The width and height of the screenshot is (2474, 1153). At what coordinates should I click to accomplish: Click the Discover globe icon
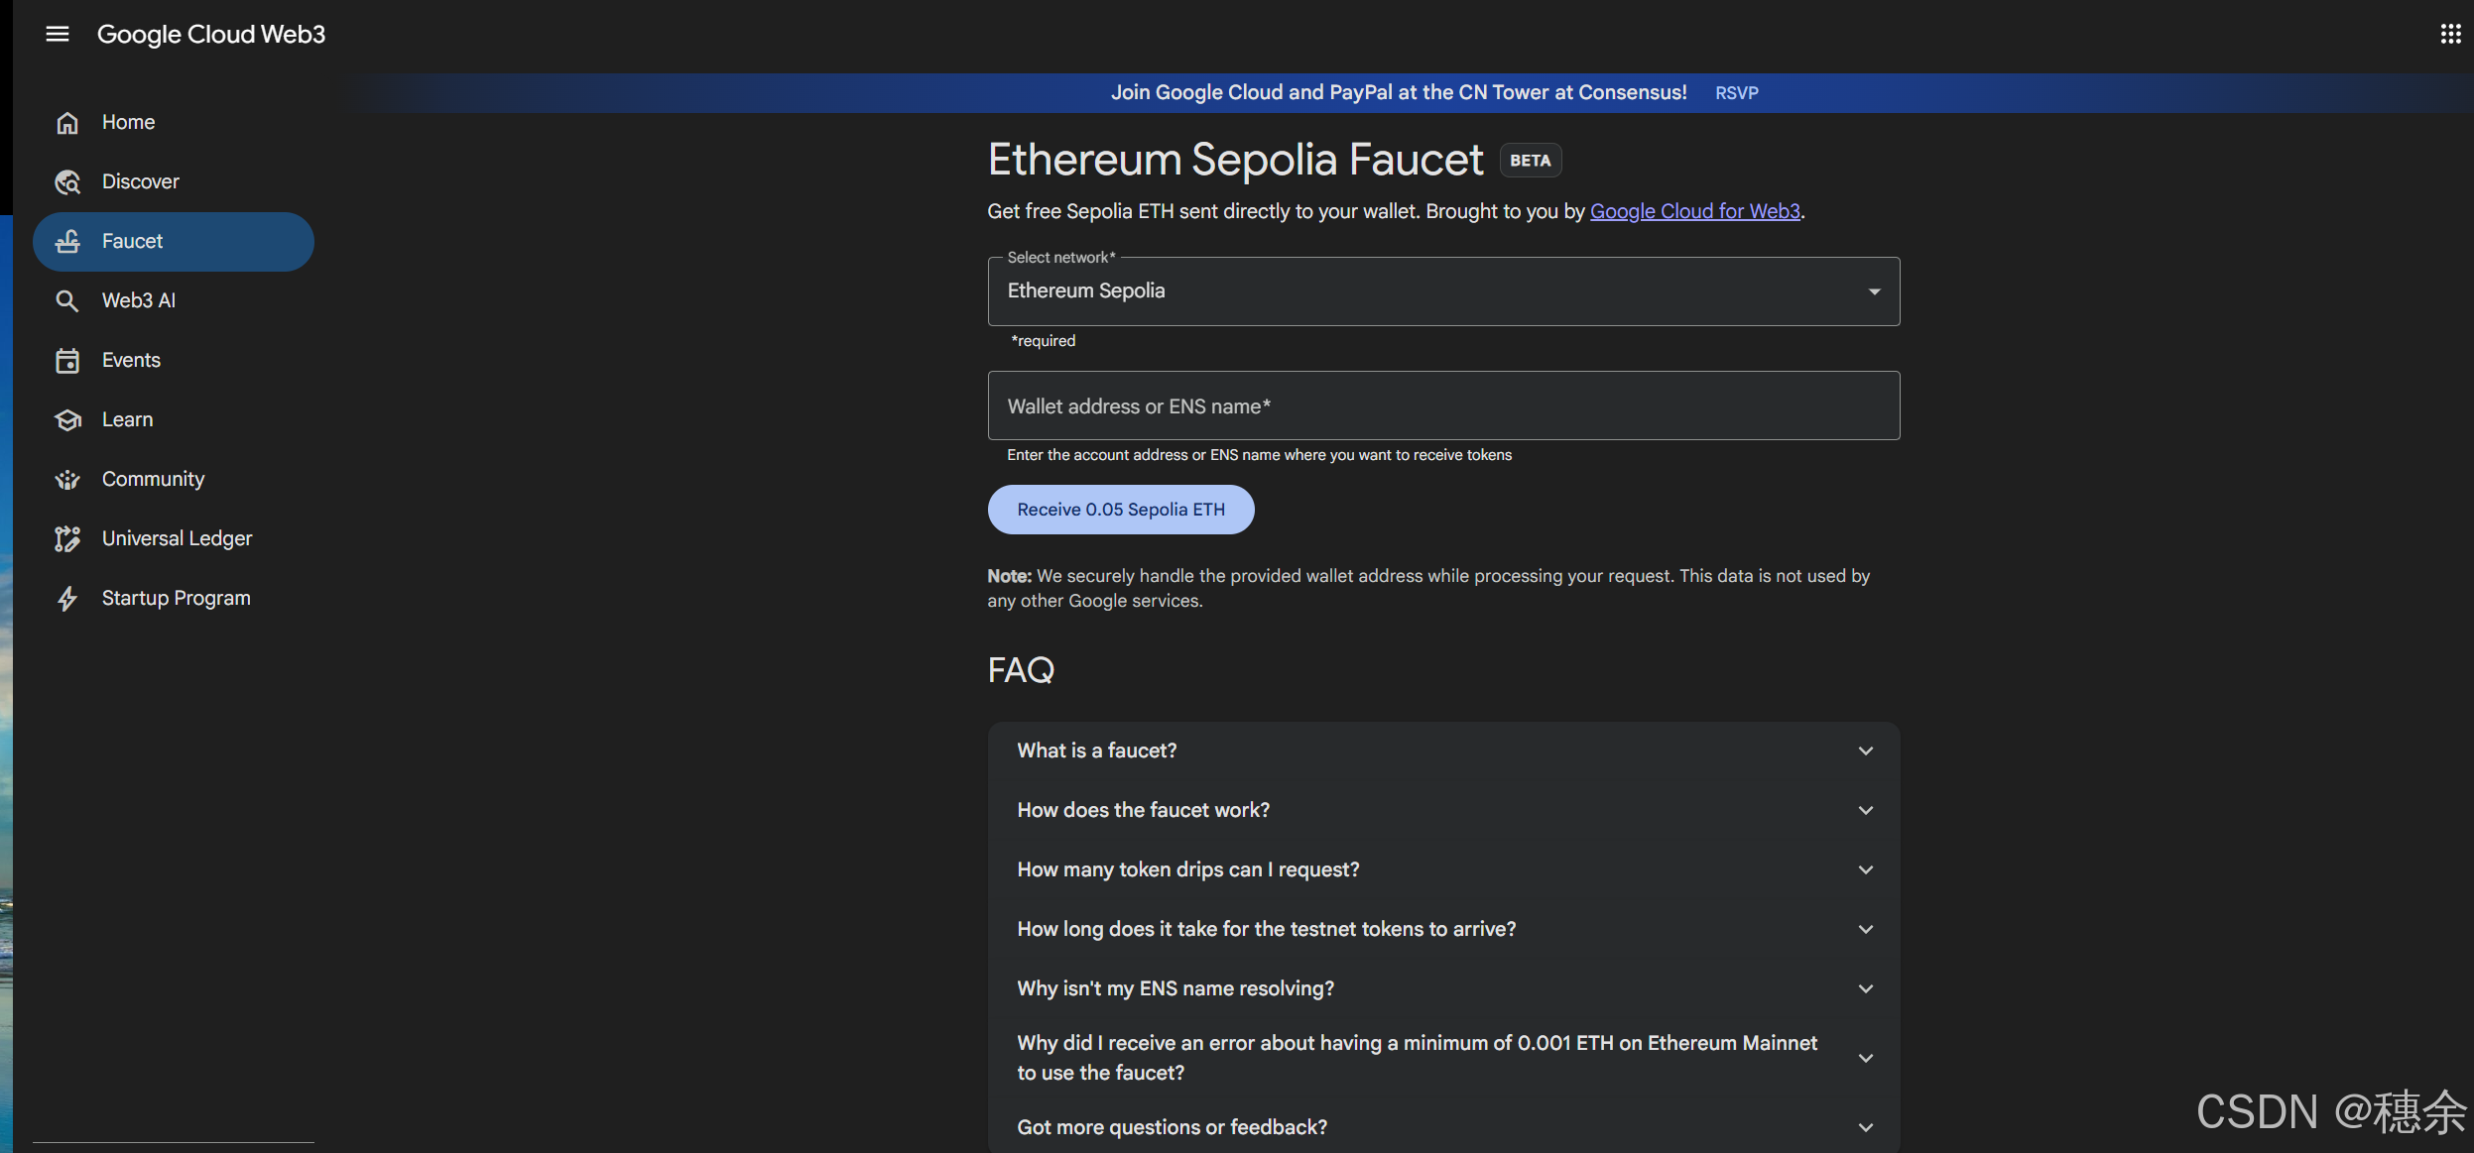pos(67,182)
